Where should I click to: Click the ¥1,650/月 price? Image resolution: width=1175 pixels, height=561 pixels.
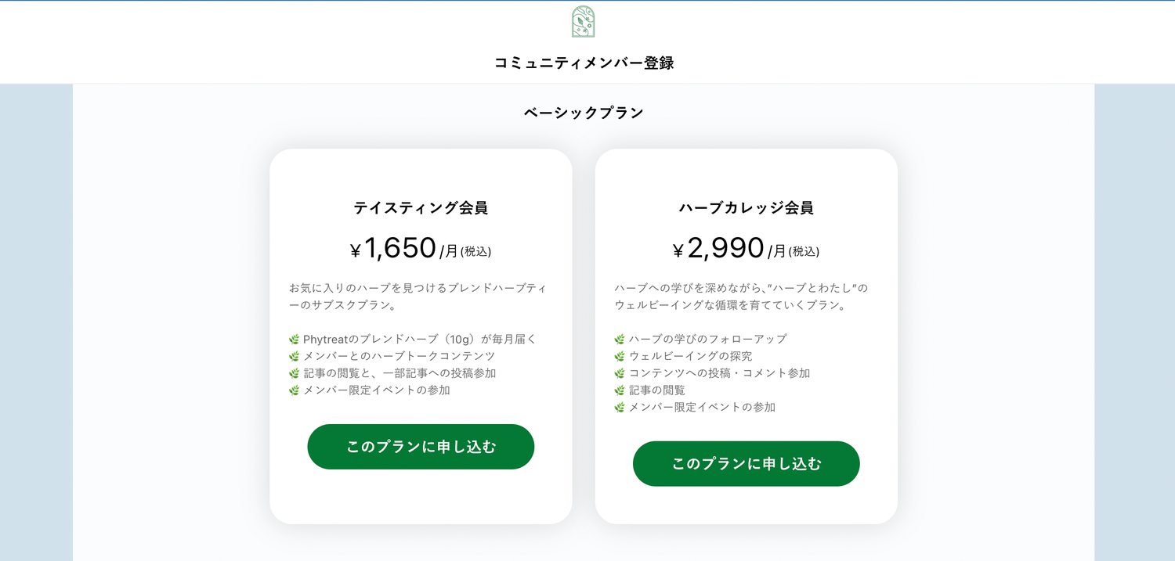click(x=421, y=249)
